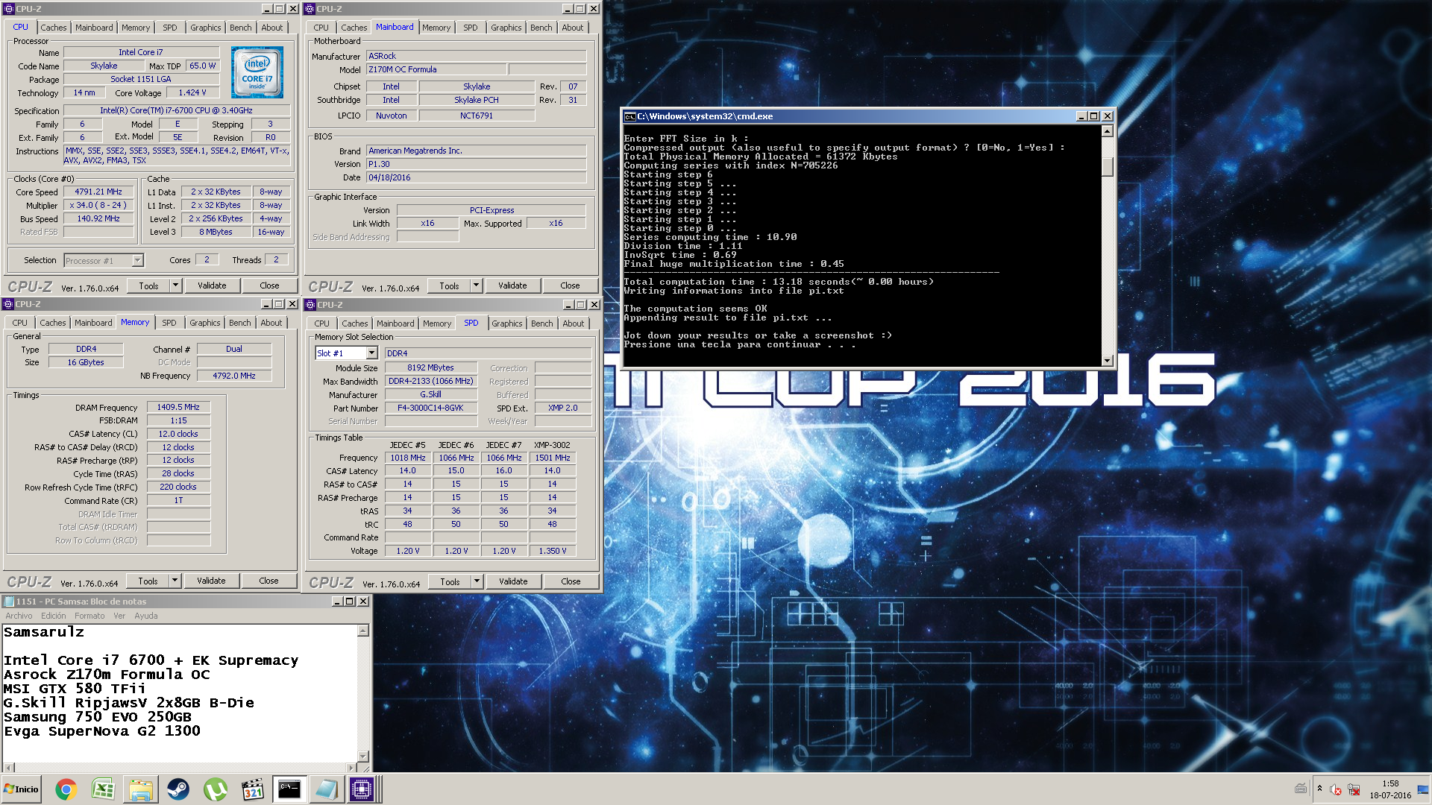The height and width of the screenshot is (805, 1432).
Task: Click cmd.exe scrollbar up arrow
Action: [1108, 131]
